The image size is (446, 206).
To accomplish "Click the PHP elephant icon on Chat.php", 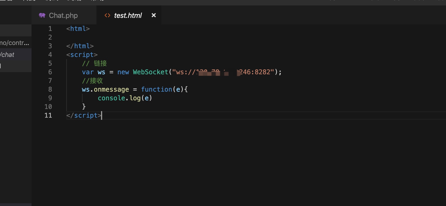I will 42,15.
